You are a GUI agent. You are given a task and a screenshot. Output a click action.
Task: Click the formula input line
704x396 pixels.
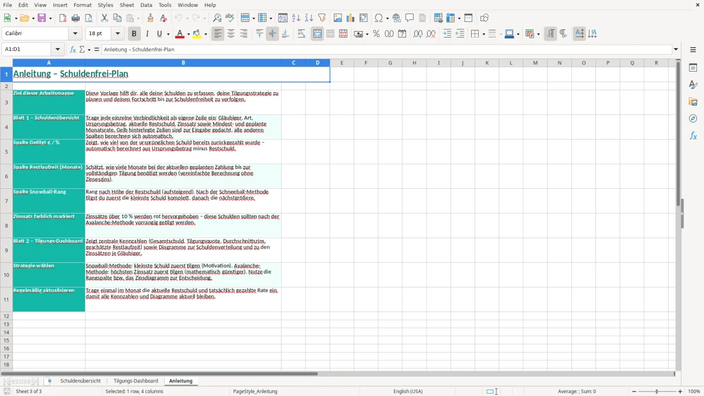[387, 49]
